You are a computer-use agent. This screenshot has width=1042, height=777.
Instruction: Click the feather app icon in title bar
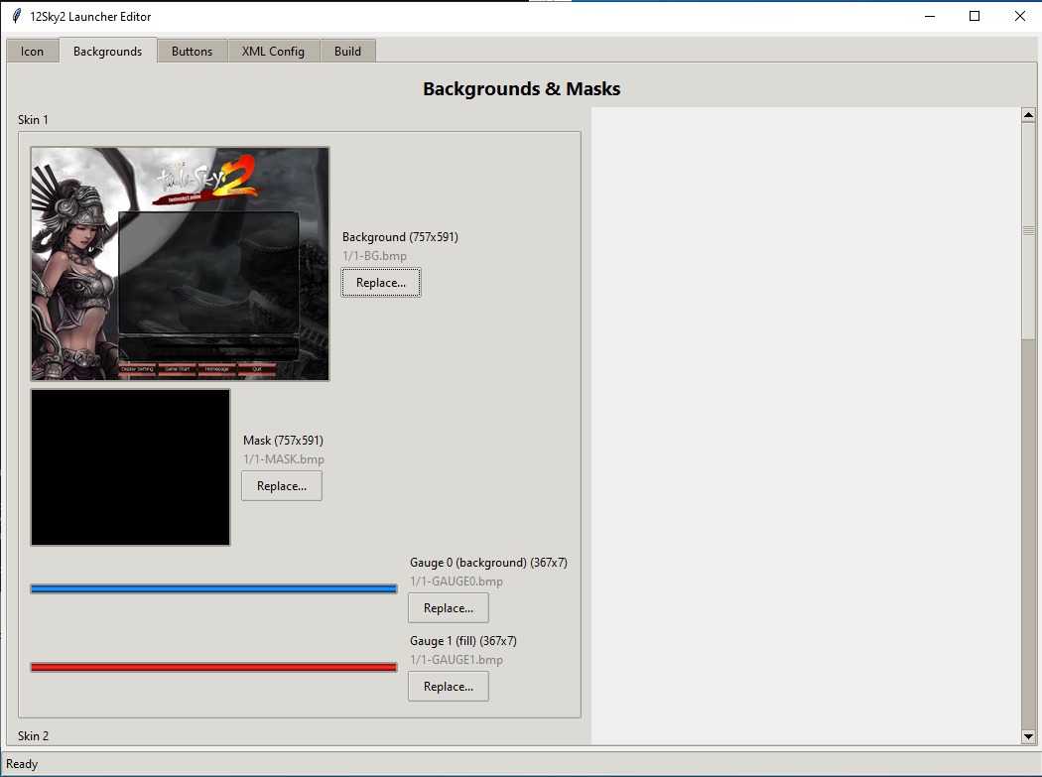click(16, 16)
